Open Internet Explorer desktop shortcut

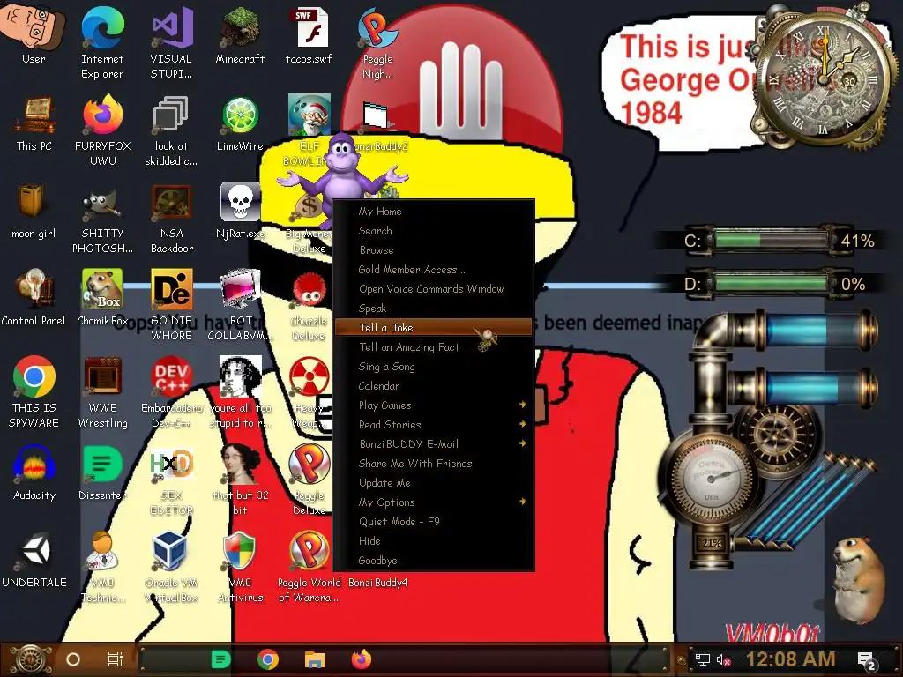(102, 41)
